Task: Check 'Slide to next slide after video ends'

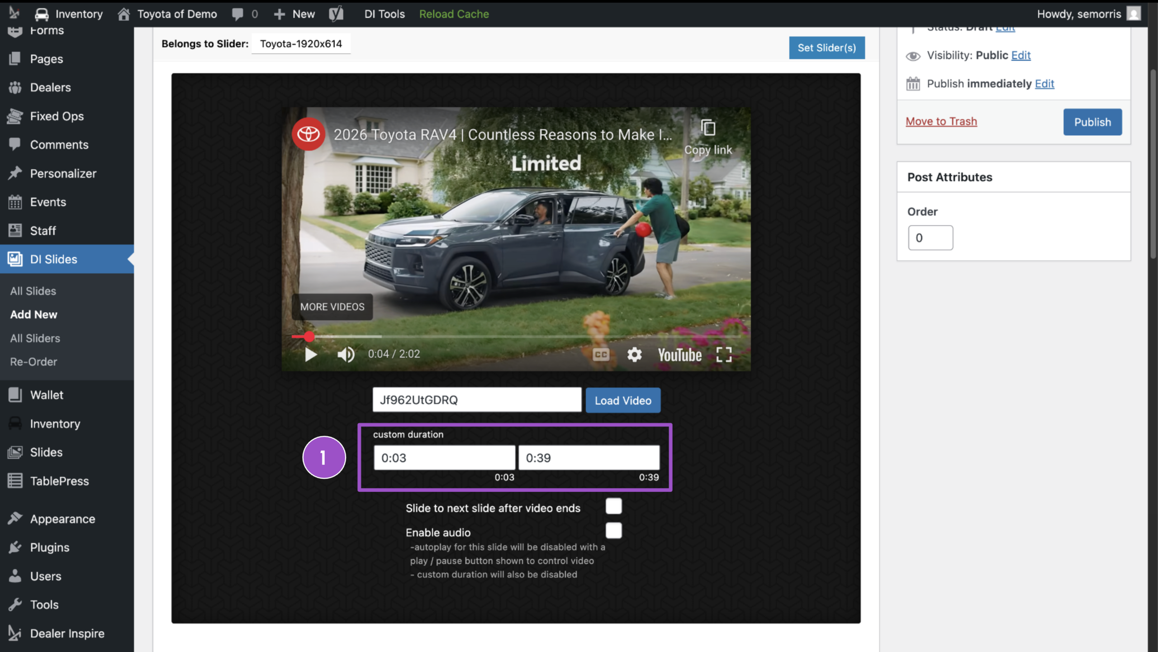Action: [613, 506]
